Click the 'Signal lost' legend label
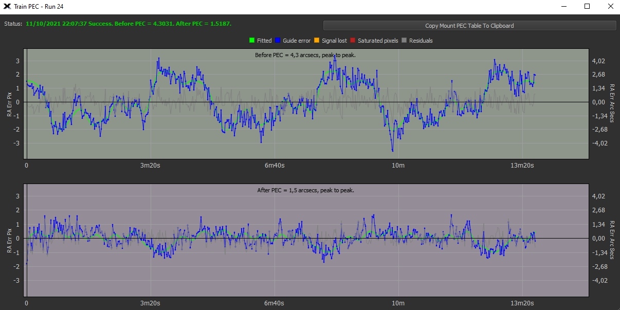 click(334, 41)
